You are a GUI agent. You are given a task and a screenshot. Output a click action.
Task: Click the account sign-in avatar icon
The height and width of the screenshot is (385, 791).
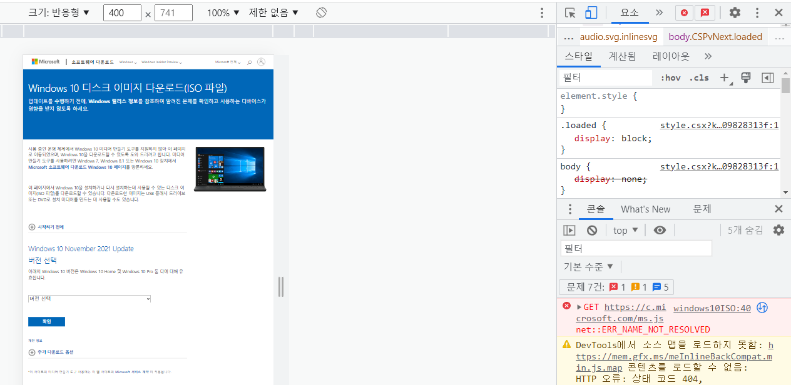coord(262,62)
